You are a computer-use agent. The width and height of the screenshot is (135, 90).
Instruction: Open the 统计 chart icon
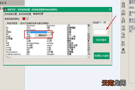pyautogui.click(x=123, y=43)
